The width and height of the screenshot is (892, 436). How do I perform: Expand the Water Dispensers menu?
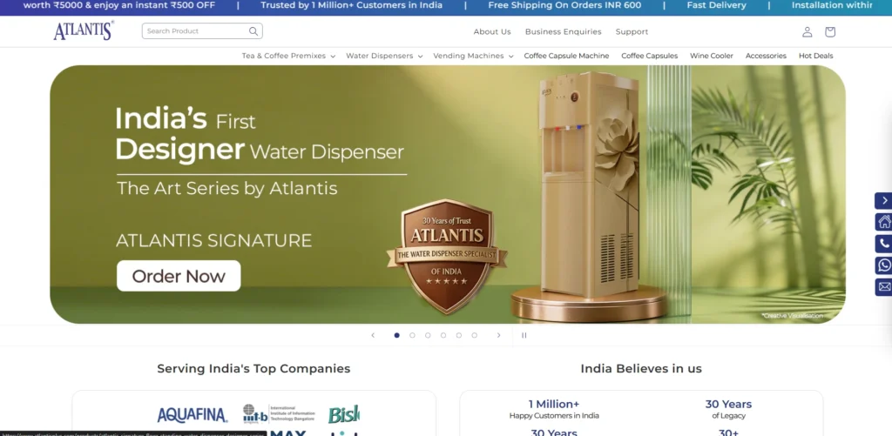pyautogui.click(x=384, y=56)
